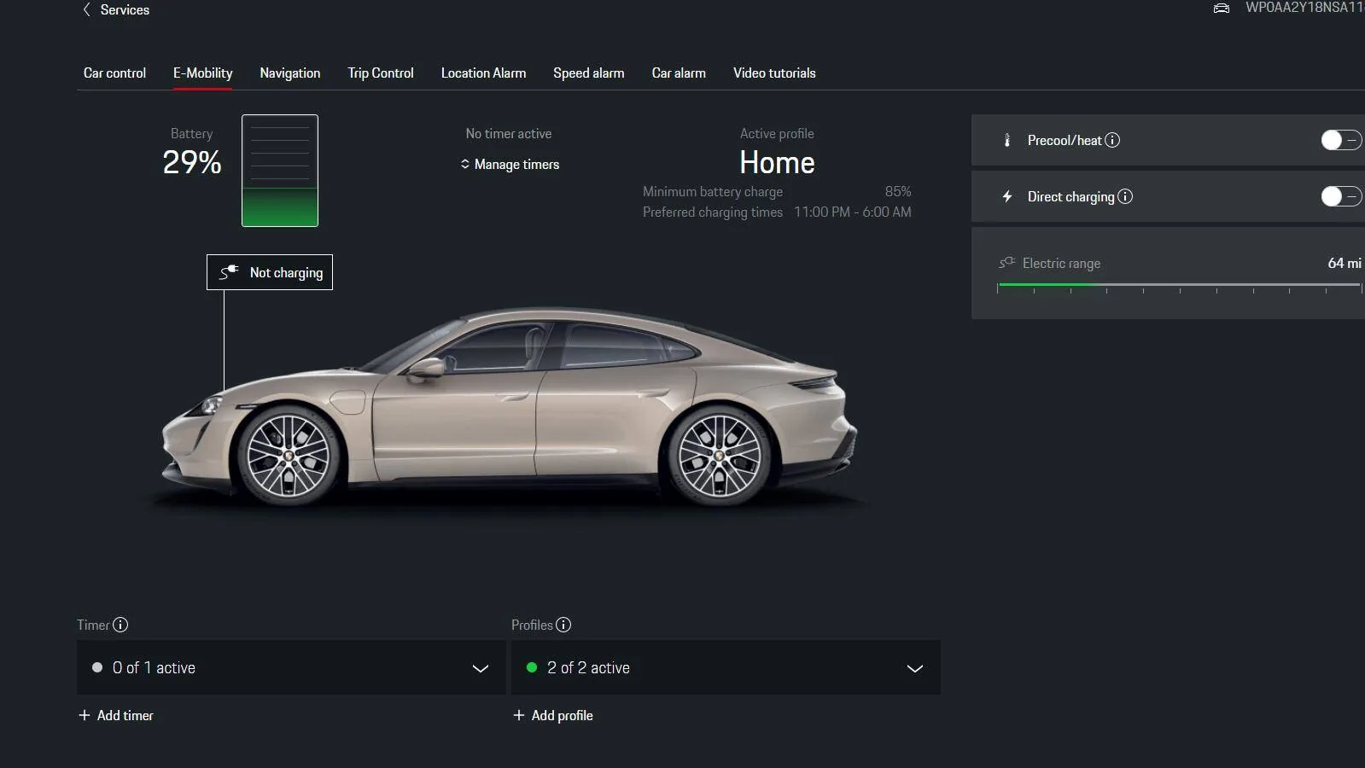This screenshot has width=1365, height=768.
Task: Open the Video tutorials tab
Action: tap(774, 73)
